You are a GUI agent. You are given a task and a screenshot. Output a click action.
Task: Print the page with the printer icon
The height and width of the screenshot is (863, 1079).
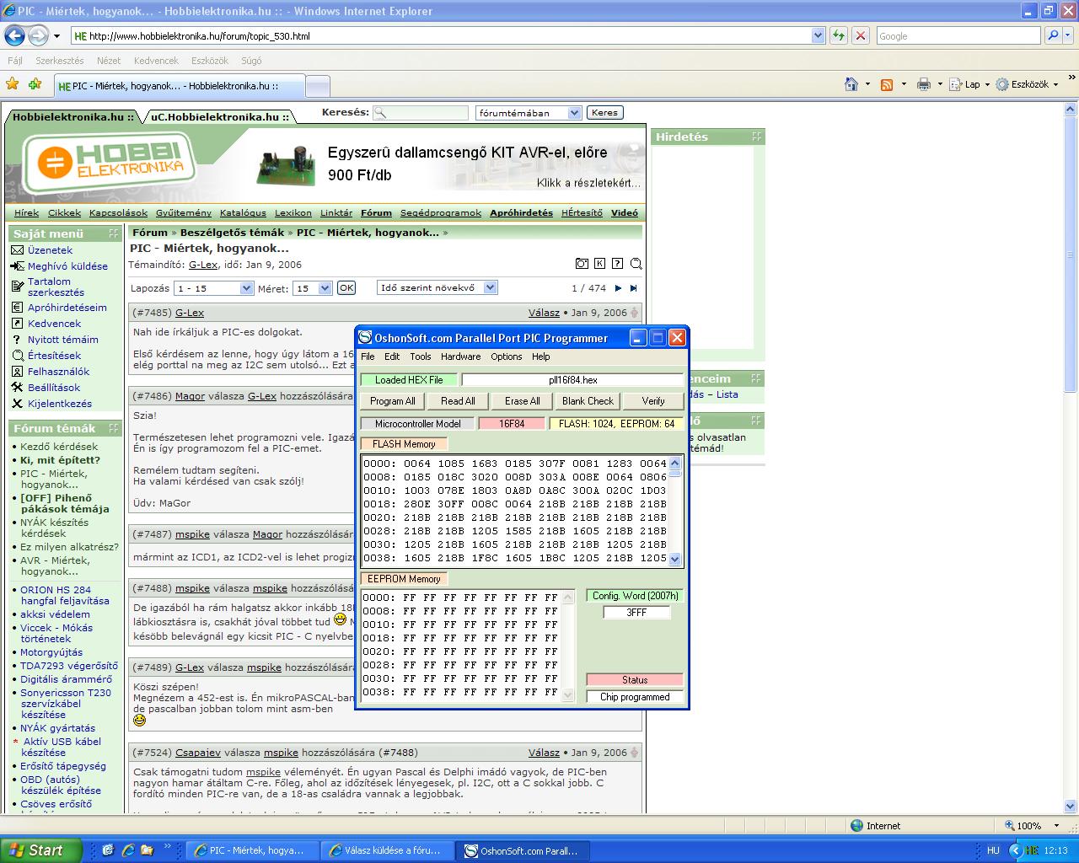point(924,84)
